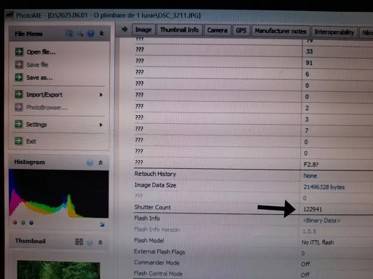Click the Save file arrow icon
This screenshot has width=373, height=279.
point(19,65)
